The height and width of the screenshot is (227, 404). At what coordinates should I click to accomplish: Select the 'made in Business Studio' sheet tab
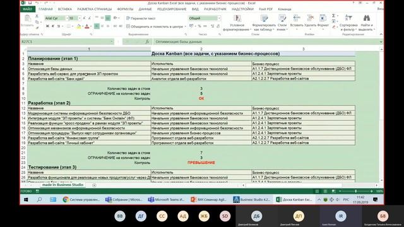pos(62,185)
